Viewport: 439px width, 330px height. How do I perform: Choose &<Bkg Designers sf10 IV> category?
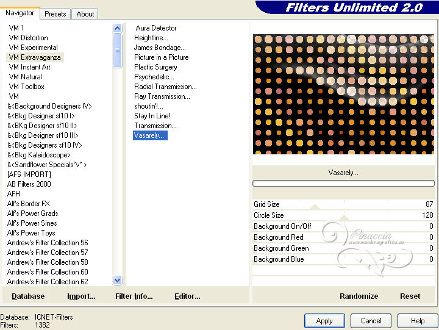[x=45, y=145]
